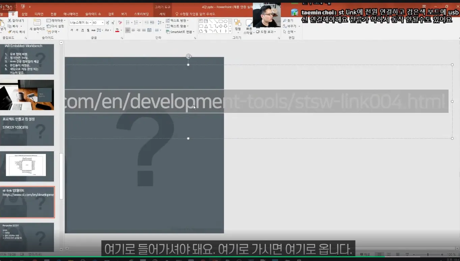This screenshot has width=460, height=261.
Task: Pick the oval shape from the shapes gallery
Action: [225, 21]
